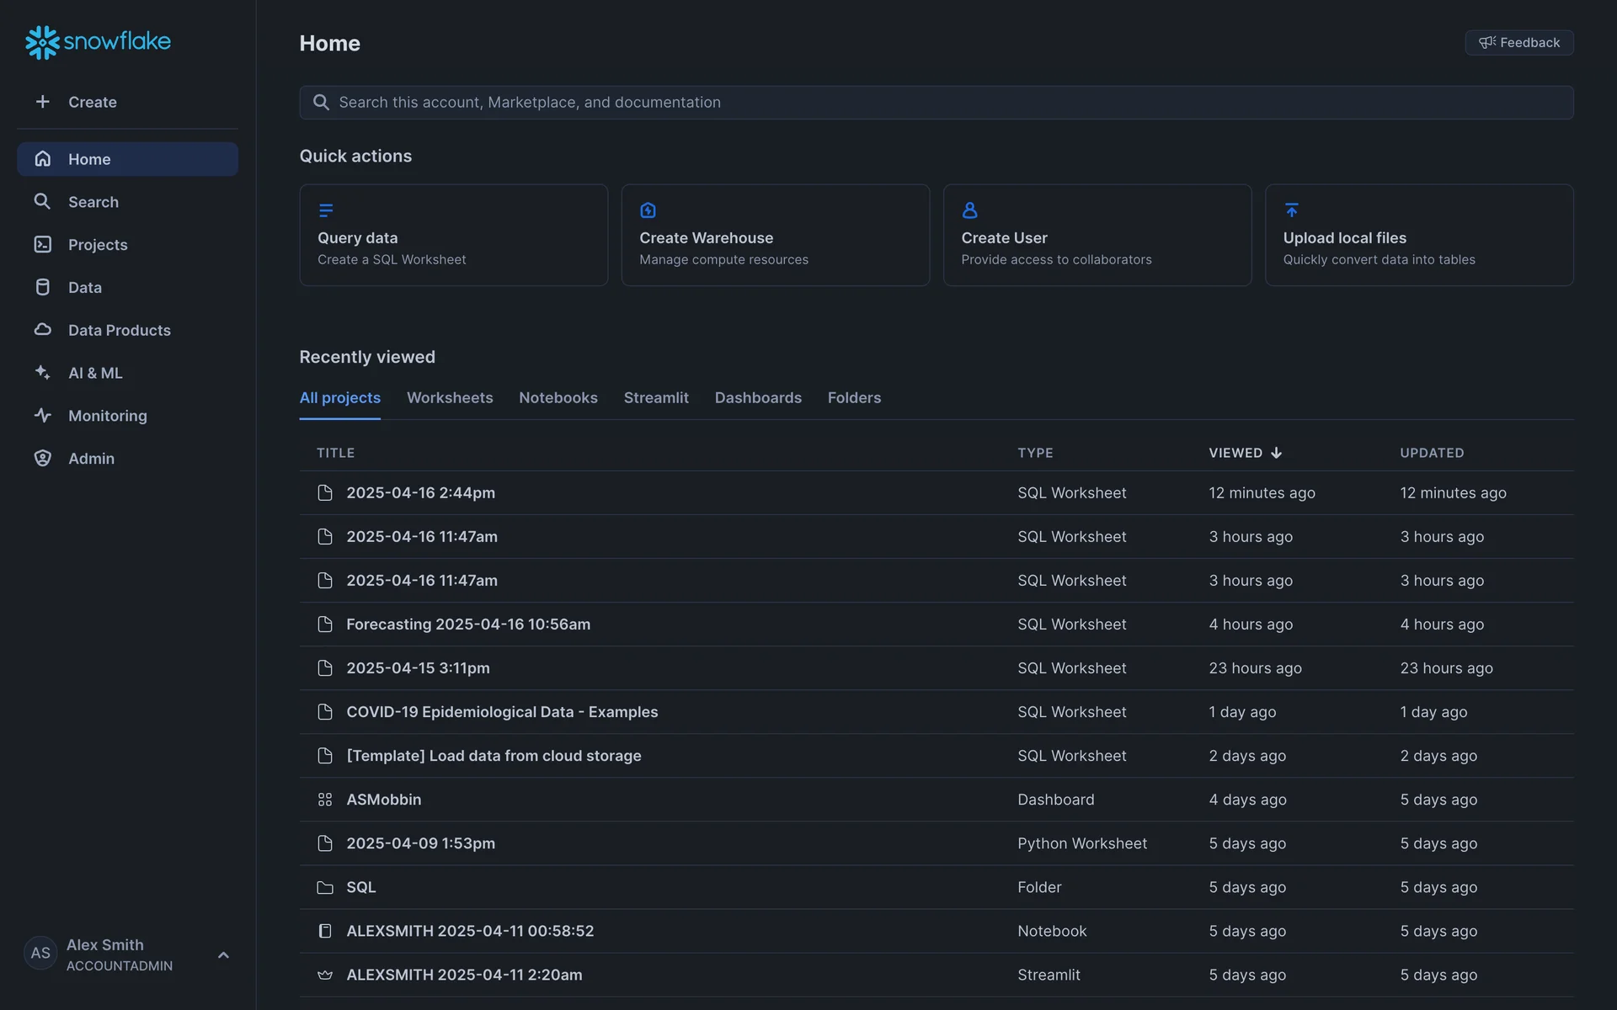The height and width of the screenshot is (1010, 1617).
Task: Open the COVID-19 Epidemiological Data worksheet
Action: [x=502, y=712]
